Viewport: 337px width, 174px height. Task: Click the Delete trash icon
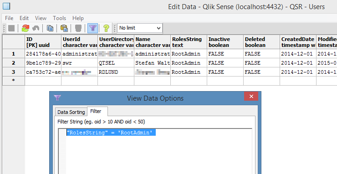pos(78,28)
